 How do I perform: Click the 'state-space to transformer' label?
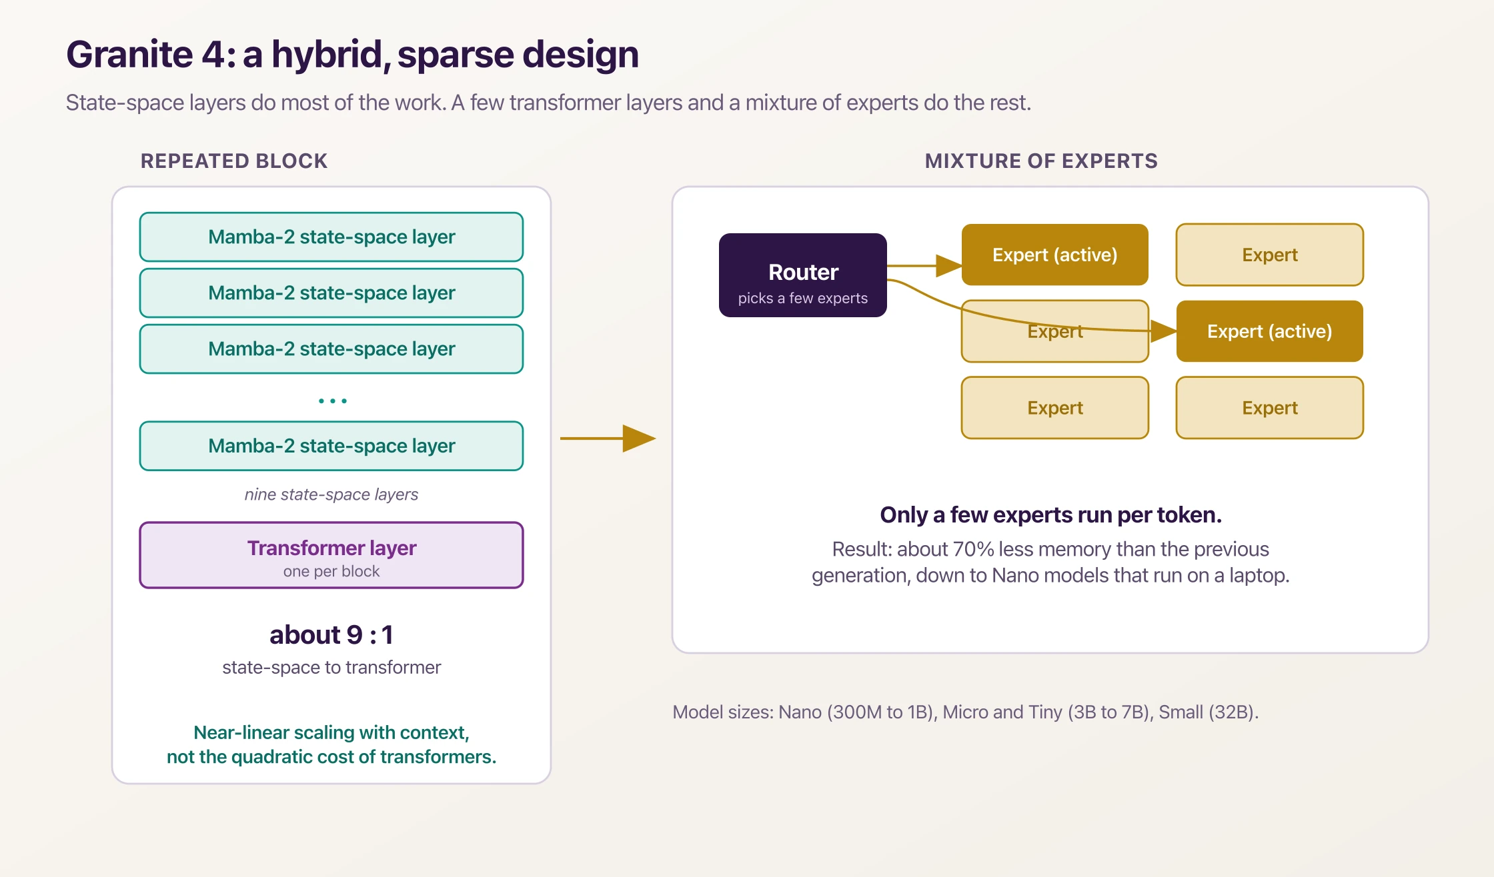point(331,667)
